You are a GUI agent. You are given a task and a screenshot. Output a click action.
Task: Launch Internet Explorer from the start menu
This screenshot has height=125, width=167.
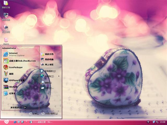[x=14, y=54]
